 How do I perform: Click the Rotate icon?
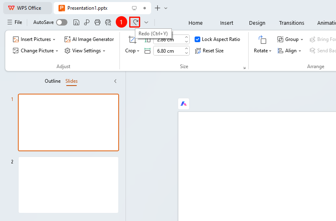[262, 40]
